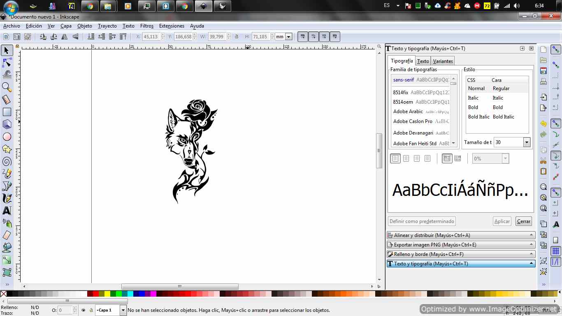The width and height of the screenshot is (562, 316).
Task: Pick the yellow palette color swatch
Action: (107, 294)
